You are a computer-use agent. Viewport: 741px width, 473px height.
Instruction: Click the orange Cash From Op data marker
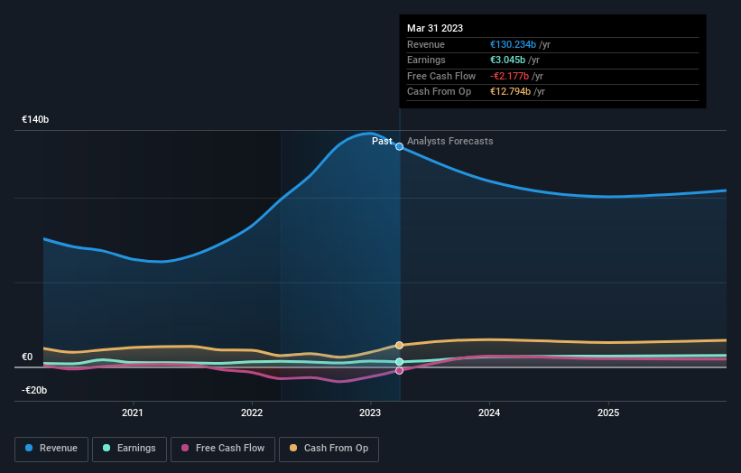(x=399, y=346)
